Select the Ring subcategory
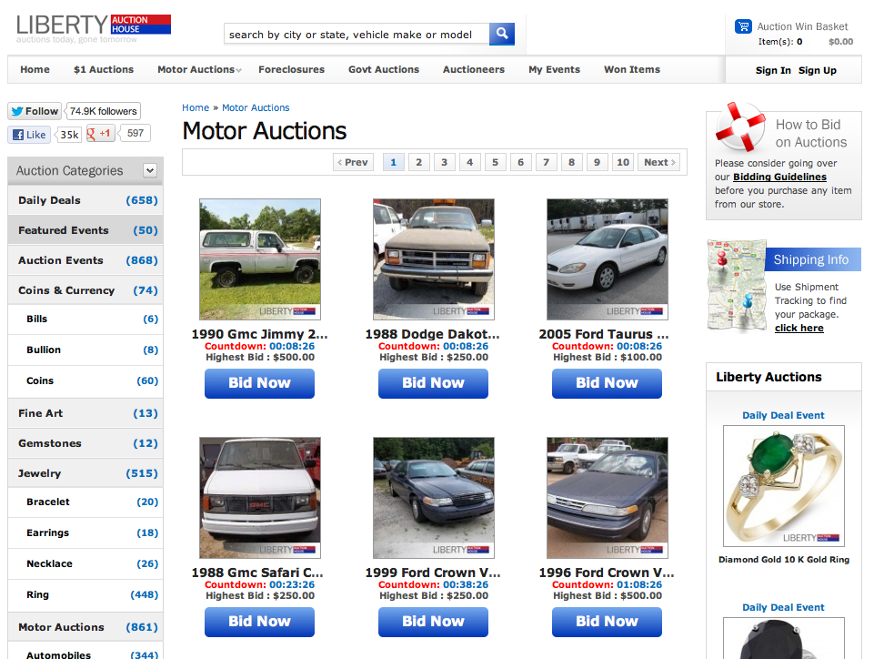This screenshot has height=659, width=884. pos(85,594)
